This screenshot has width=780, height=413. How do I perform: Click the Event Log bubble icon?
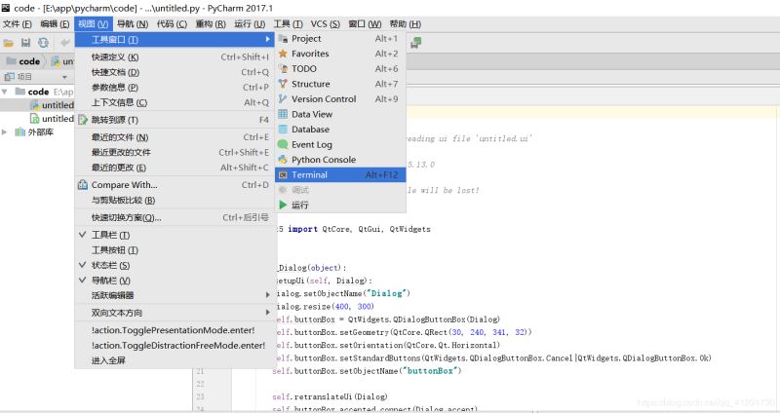click(283, 144)
